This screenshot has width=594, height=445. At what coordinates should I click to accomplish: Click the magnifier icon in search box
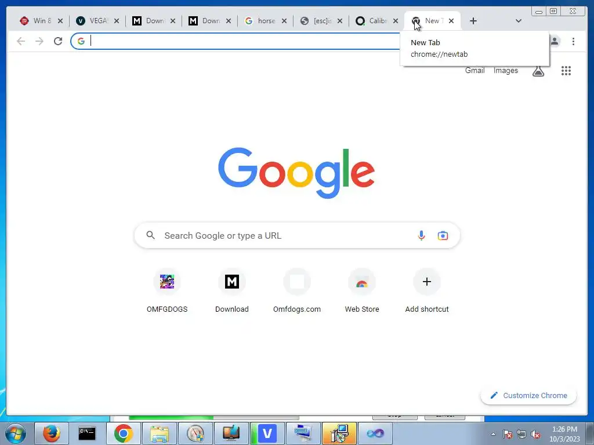[x=150, y=235]
